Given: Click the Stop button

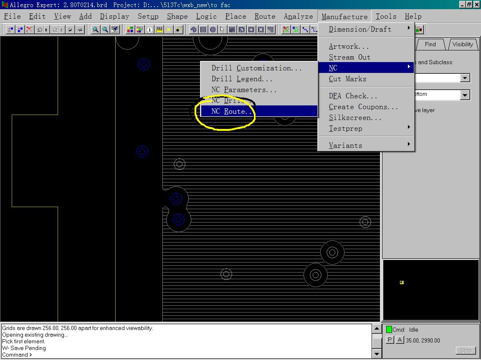Looking at the screenshot, I should [x=466, y=351].
